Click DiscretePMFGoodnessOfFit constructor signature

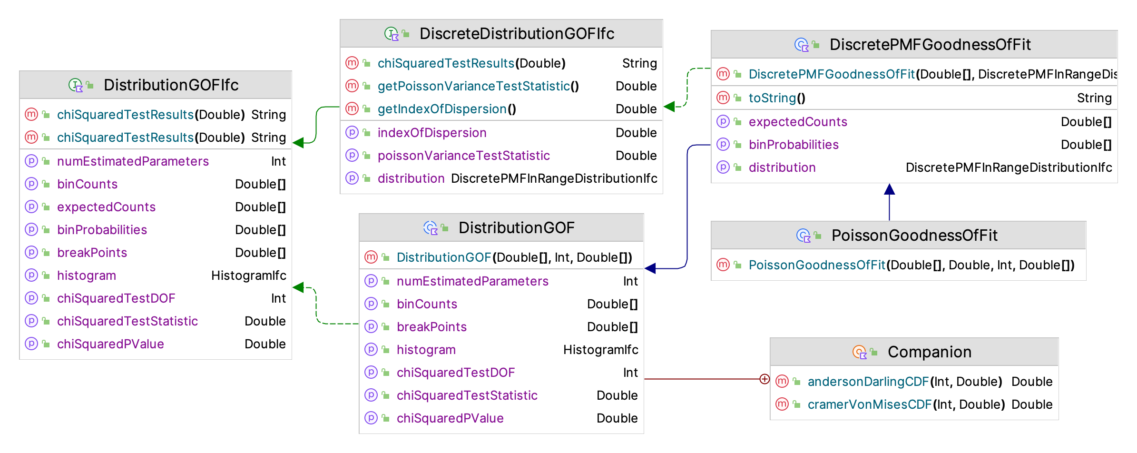pyautogui.click(x=933, y=74)
